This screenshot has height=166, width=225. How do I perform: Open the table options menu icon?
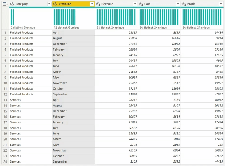5,4
